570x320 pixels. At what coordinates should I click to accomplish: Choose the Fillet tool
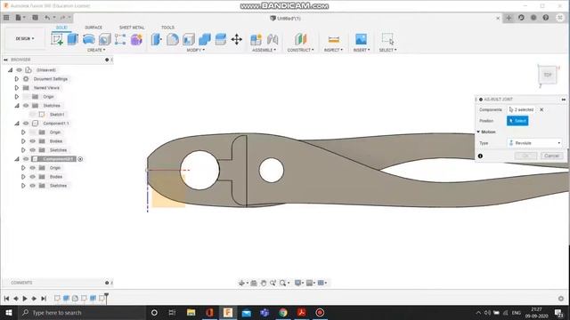(x=173, y=39)
